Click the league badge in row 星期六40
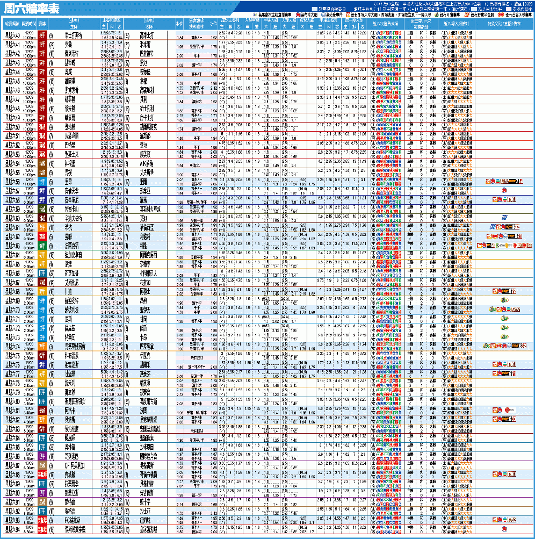Image resolution: width=535 pixels, height=539 pixels. [42, 35]
